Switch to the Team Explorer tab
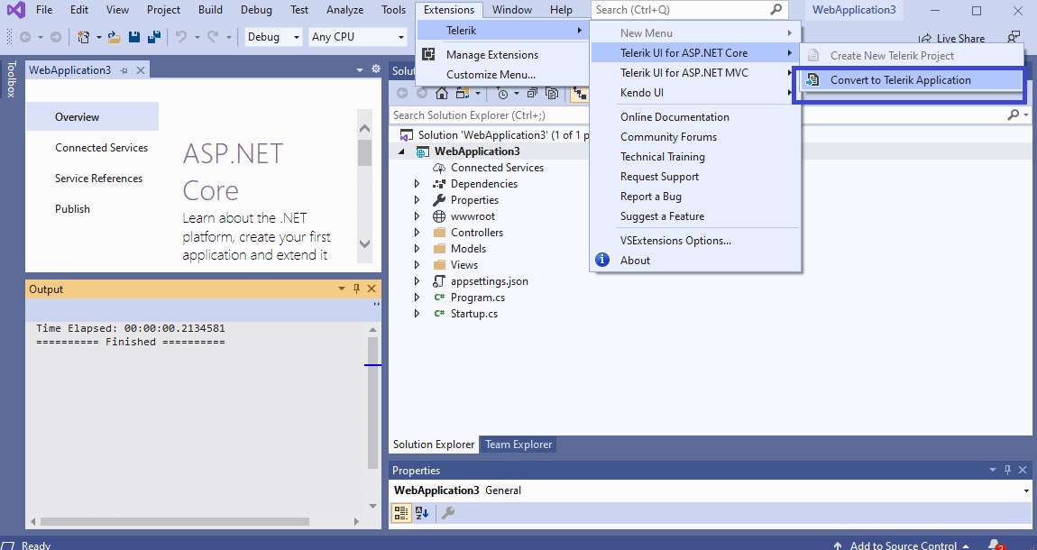The height and width of the screenshot is (550, 1037). 518,444
